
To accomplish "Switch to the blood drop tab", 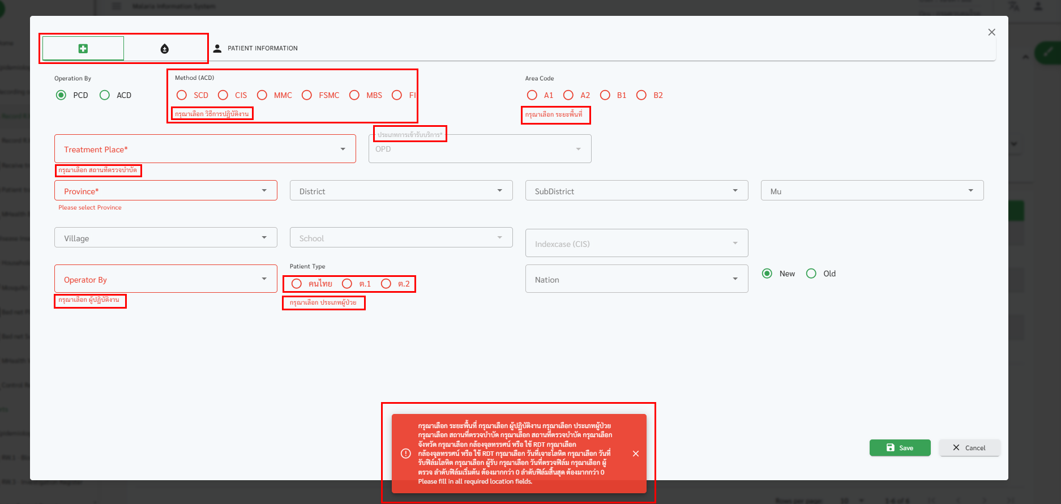I will coord(165,49).
